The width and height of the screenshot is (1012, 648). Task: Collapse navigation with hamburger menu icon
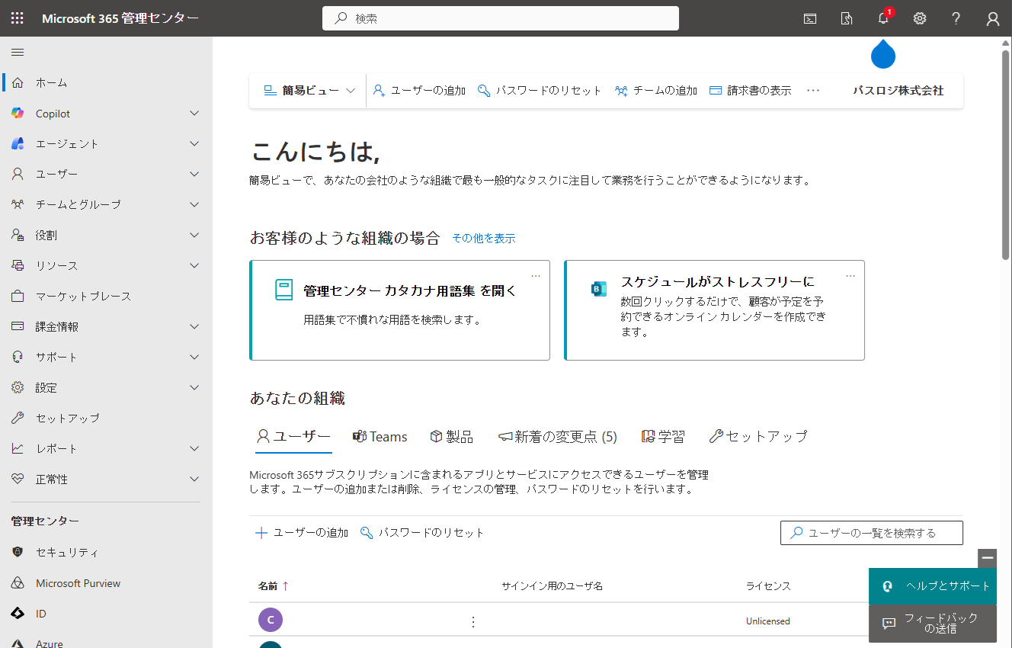pyautogui.click(x=18, y=52)
